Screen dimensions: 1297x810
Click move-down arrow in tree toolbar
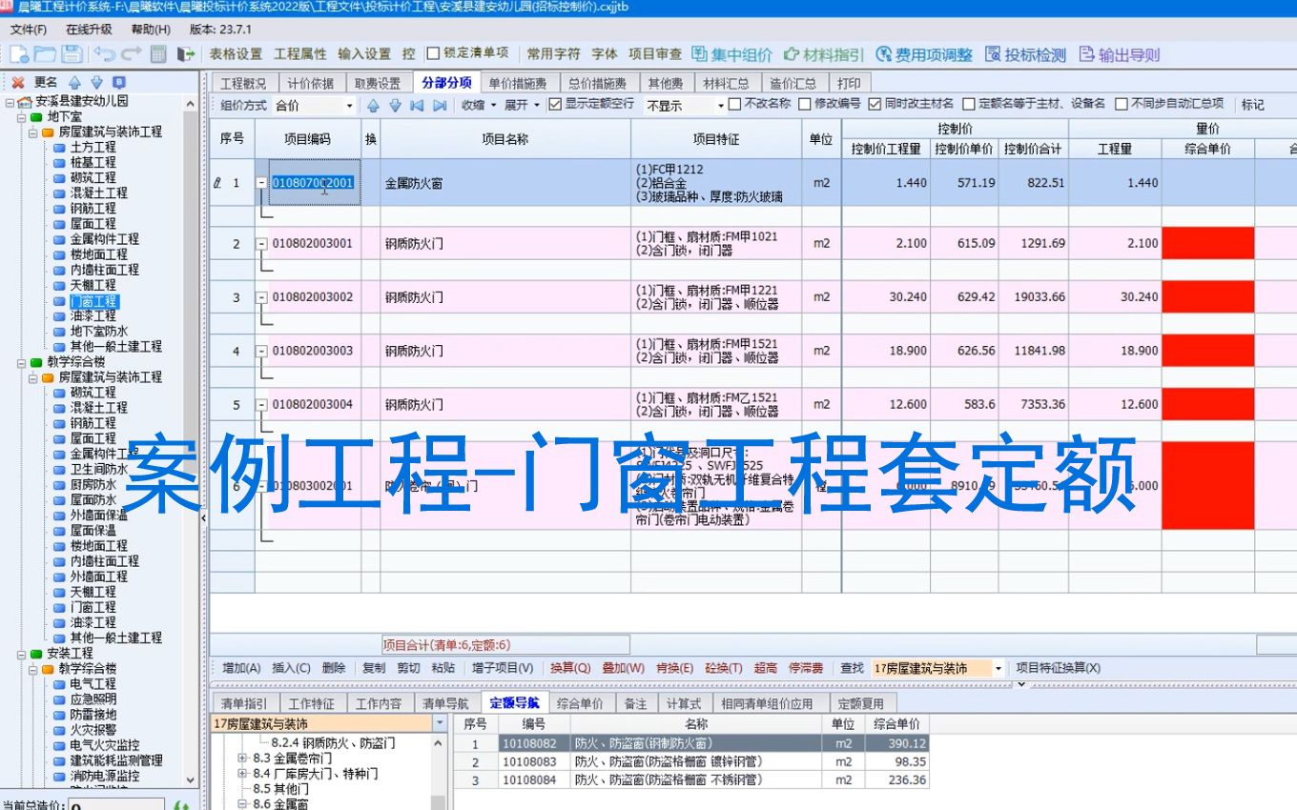tap(96, 83)
